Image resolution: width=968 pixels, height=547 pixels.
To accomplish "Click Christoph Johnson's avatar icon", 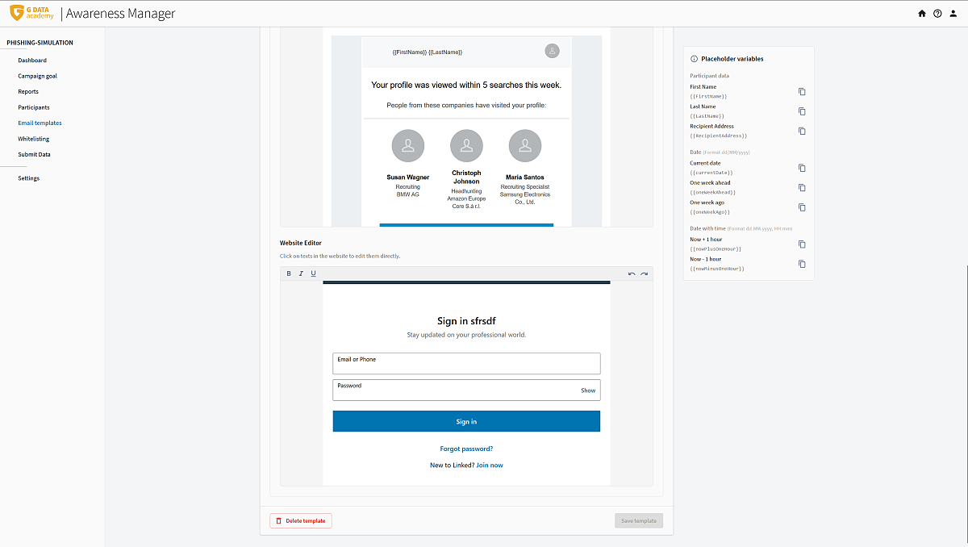I will coord(466,145).
